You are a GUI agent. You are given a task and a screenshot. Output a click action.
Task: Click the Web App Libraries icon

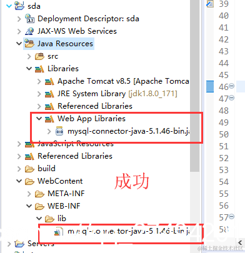pyautogui.click(x=49, y=119)
